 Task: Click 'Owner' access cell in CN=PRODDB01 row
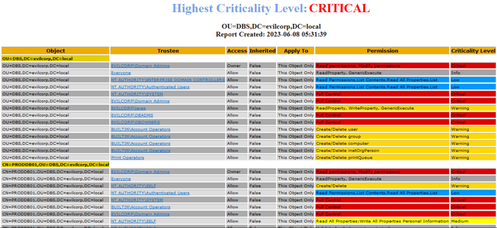(237, 172)
